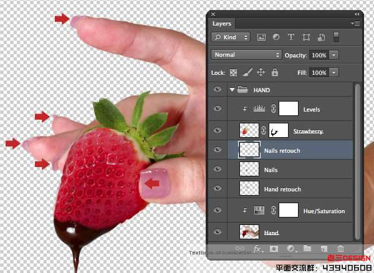Click the lock image pixels brush icon
The width and height of the screenshot is (374, 273).
(247, 72)
